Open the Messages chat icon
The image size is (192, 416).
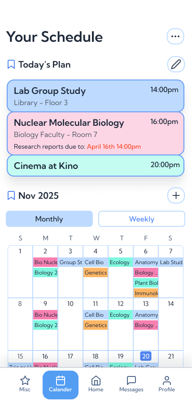[131, 381]
